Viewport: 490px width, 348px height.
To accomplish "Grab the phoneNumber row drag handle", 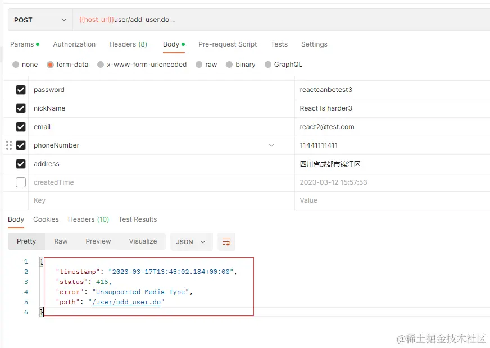I will 9,145.
